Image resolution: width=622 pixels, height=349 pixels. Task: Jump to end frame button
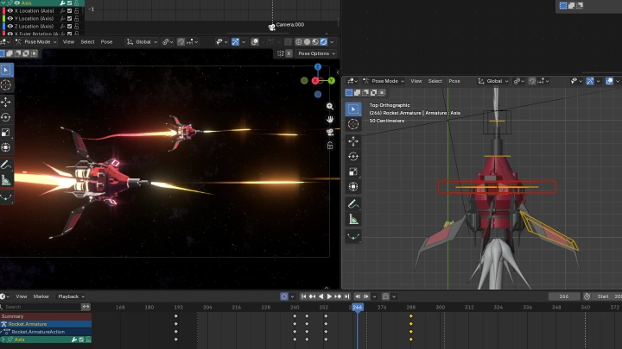click(346, 296)
